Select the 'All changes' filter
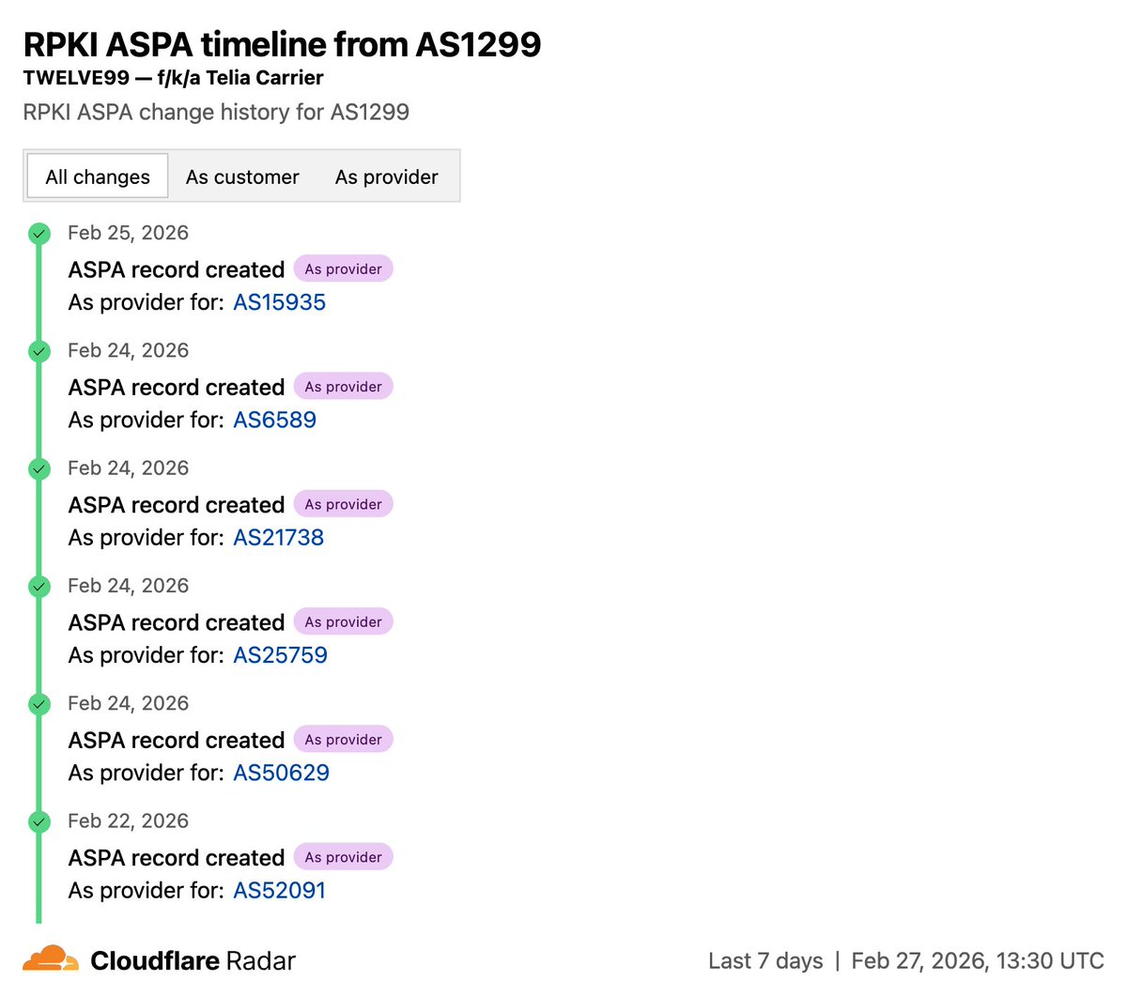 point(96,176)
